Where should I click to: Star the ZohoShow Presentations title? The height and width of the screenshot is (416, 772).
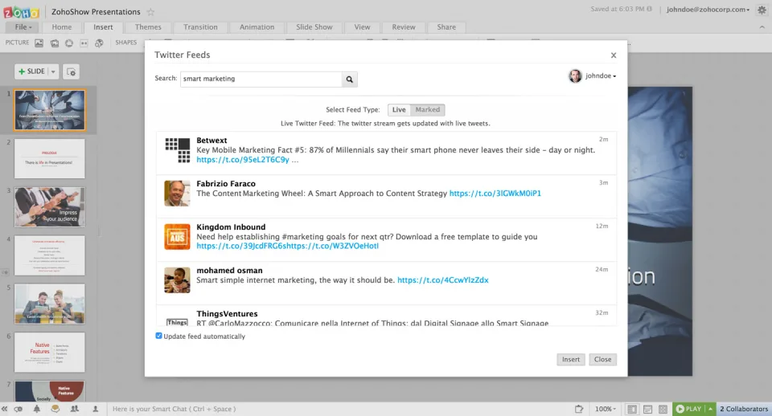tap(150, 12)
